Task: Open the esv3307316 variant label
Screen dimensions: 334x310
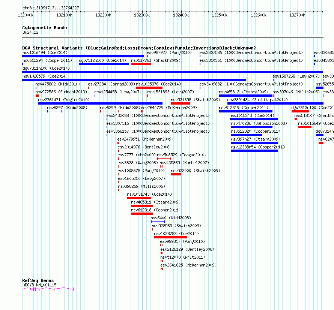Action: (x=158, y=123)
